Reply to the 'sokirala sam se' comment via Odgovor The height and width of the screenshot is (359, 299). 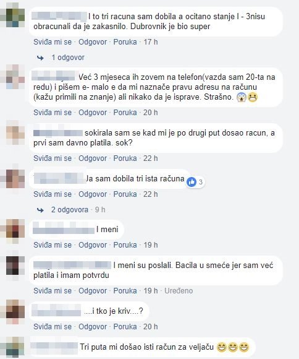pos(93,158)
